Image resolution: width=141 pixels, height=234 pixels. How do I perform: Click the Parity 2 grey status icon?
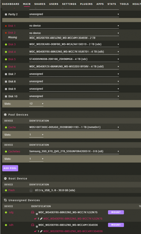pyautogui.click(x=6, y=14)
